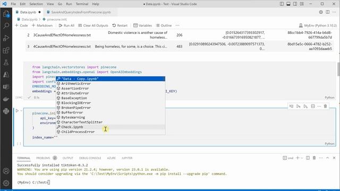Open the Terminal menu

82,4
